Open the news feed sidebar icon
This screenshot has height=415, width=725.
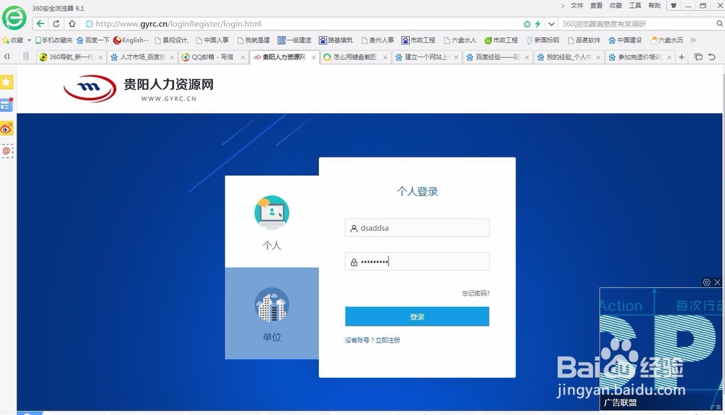click(7, 105)
